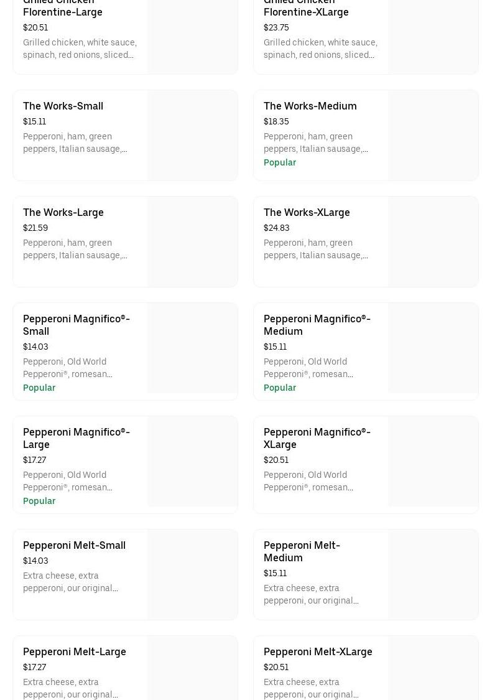Choose Pepperoni Magnifico-XLarge pizza
Viewport: 500px width, 700px height.
point(317,438)
